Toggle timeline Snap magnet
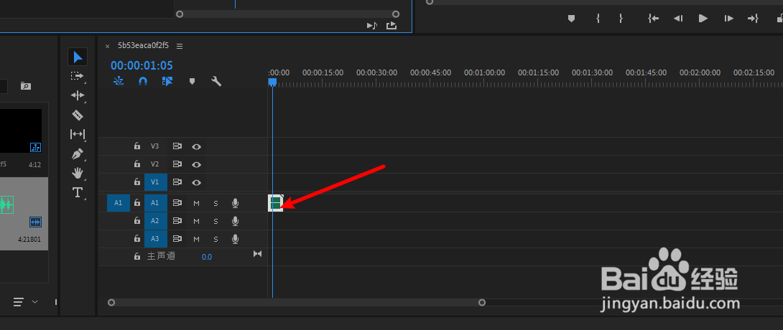The image size is (783, 330). click(x=143, y=81)
